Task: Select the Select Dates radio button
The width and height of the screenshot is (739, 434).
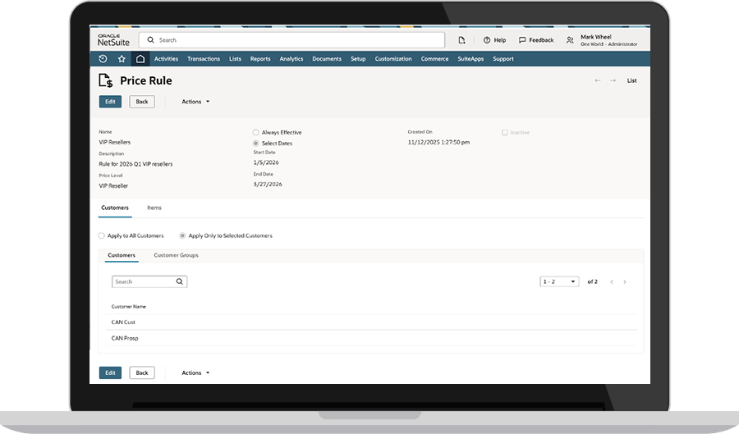Action: click(x=256, y=143)
